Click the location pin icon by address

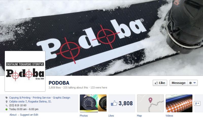tap(7, 102)
